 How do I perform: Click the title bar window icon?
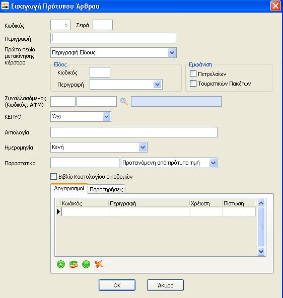(5, 6)
